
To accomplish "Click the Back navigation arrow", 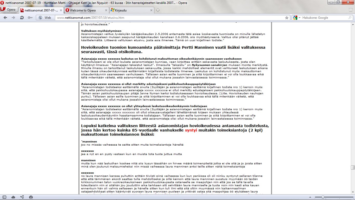I will coord(5,18).
